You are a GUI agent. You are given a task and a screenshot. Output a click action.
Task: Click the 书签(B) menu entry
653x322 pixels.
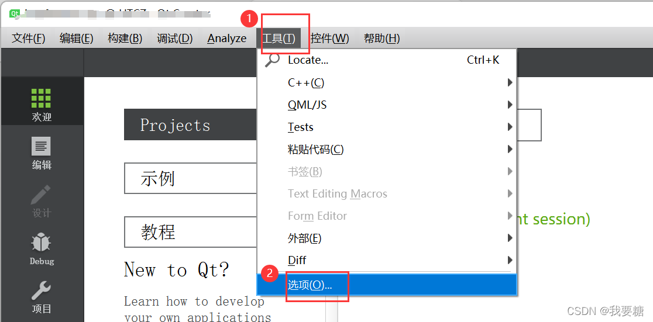pyautogui.click(x=387, y=171)
